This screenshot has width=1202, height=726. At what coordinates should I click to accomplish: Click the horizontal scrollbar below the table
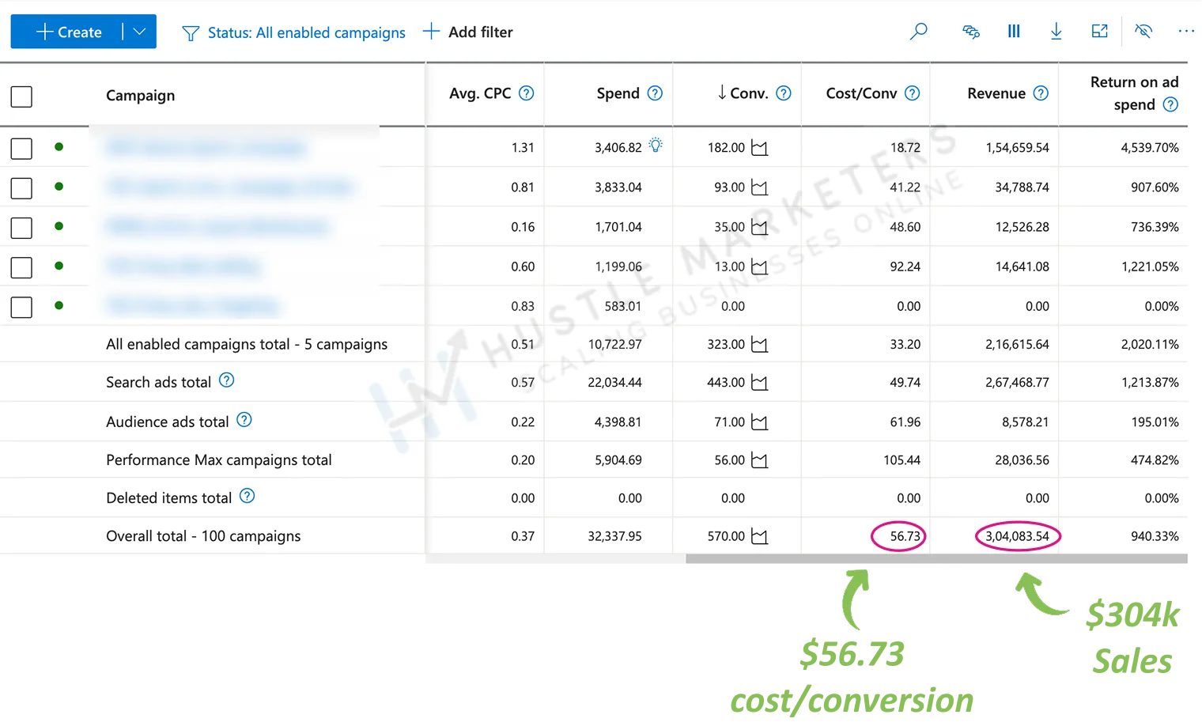click(936, 558)
